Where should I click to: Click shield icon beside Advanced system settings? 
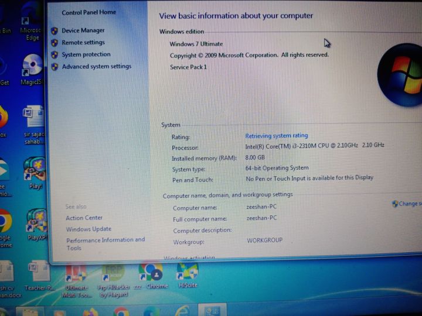pos(55,67)
